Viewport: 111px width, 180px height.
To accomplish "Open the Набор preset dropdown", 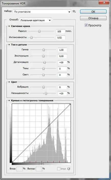I will pyautogui.click(x=42, y=12).
